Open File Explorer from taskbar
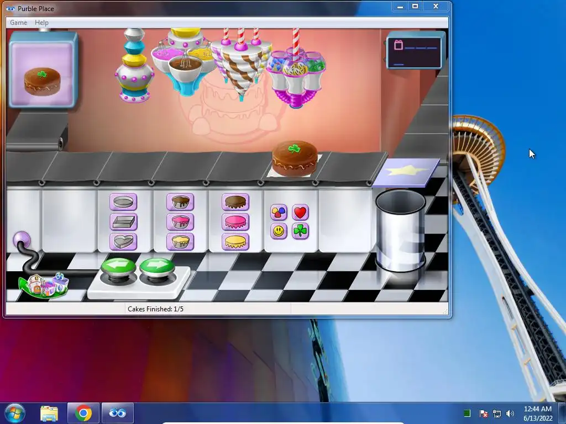The width and height of the screenshot is (566, 424). (x=49, y=413)
